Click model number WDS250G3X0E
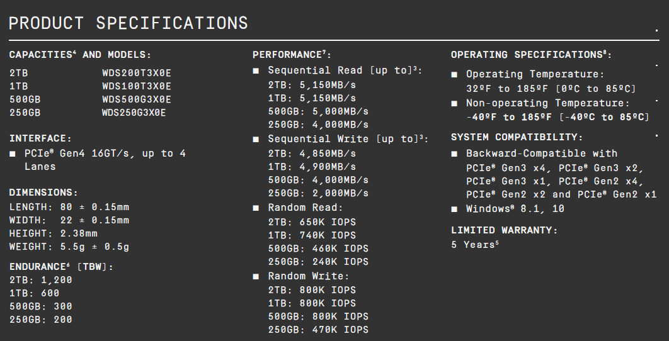This screenshot has width=669, height=341. point(134,113)
